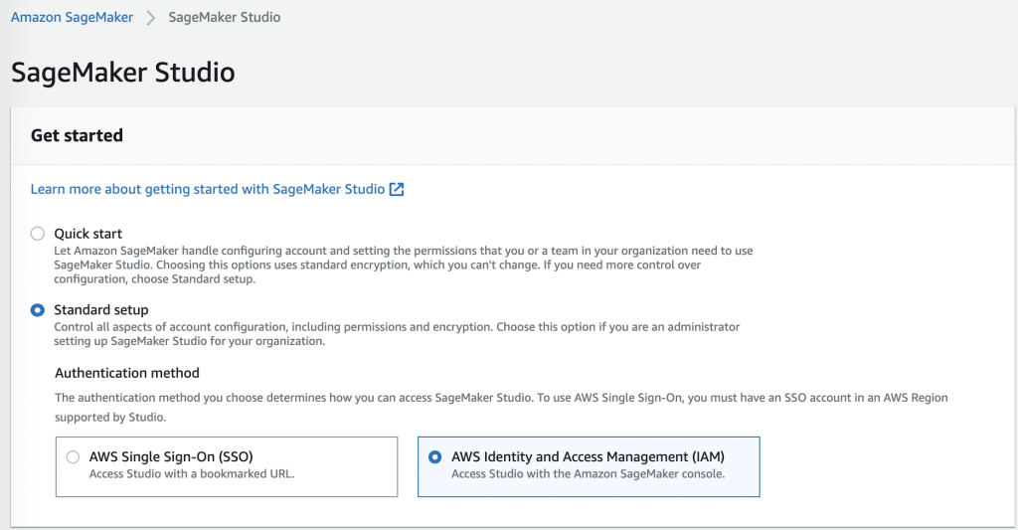This screenshot has width=1018, height=530.
Task: Click 'Access Studio with the Amazon SageMaker console' text
Action: [589, 474]
